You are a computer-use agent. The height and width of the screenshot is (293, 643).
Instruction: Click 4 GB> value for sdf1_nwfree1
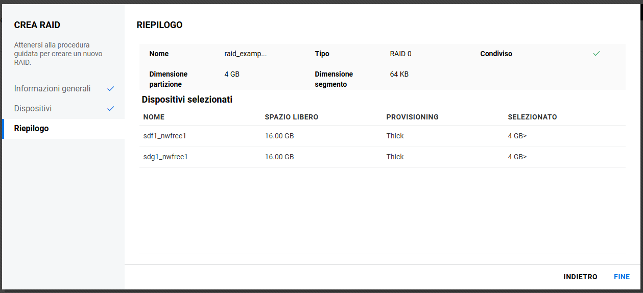pos(517,136)
